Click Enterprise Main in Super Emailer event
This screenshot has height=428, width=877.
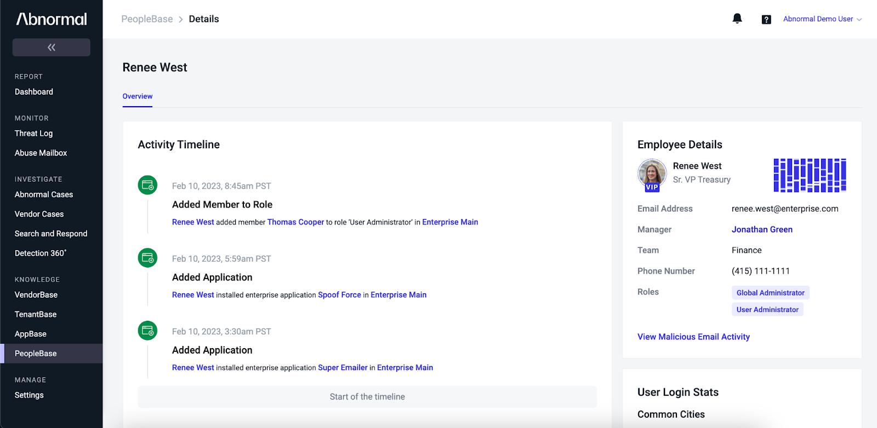click(405, 368)
